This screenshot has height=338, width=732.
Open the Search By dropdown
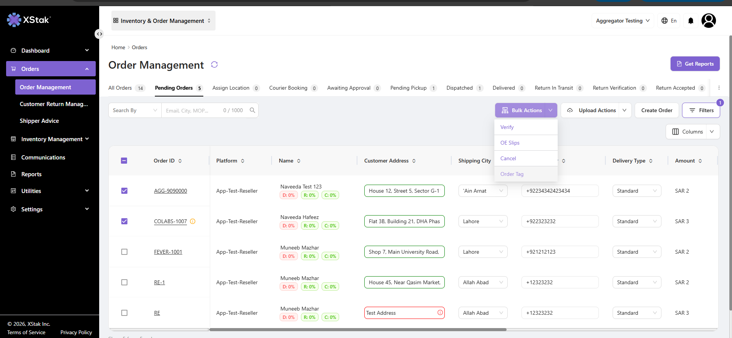[135, 110]
